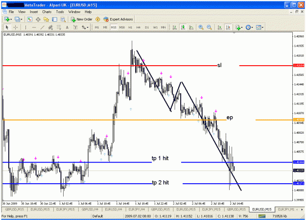
Task: Open the Tools menu
Action: (x=60, y=12)
